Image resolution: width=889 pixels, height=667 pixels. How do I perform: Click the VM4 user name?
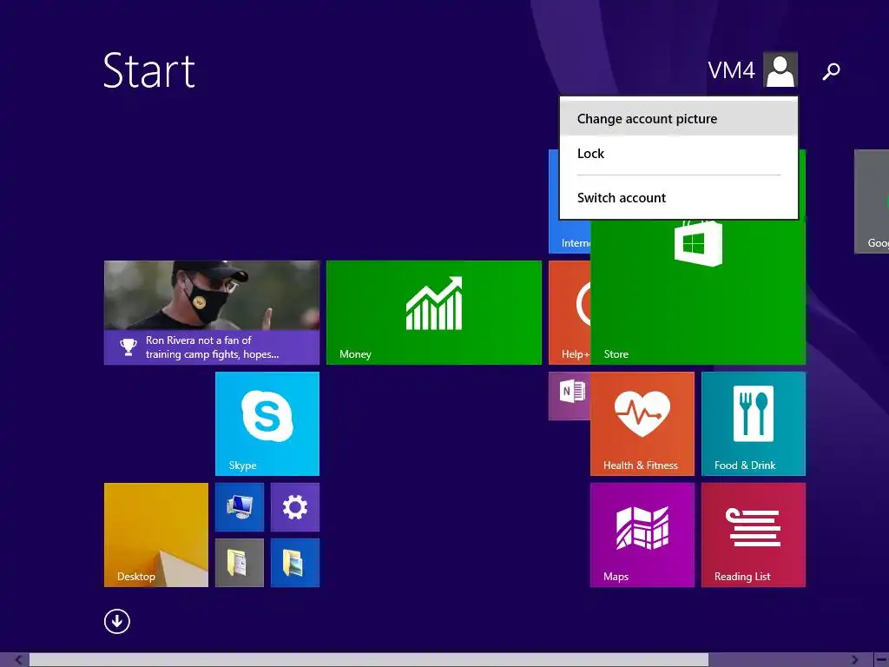click(731, 70)
